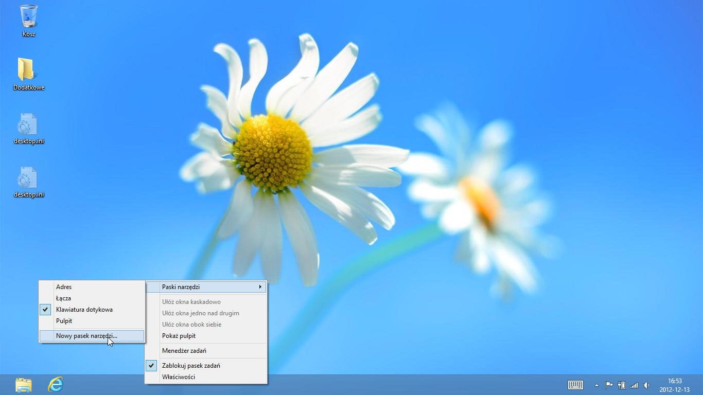Screen dimensions: 703x395
Task: Open Właściwości from context menu
Action: [206, 377]
